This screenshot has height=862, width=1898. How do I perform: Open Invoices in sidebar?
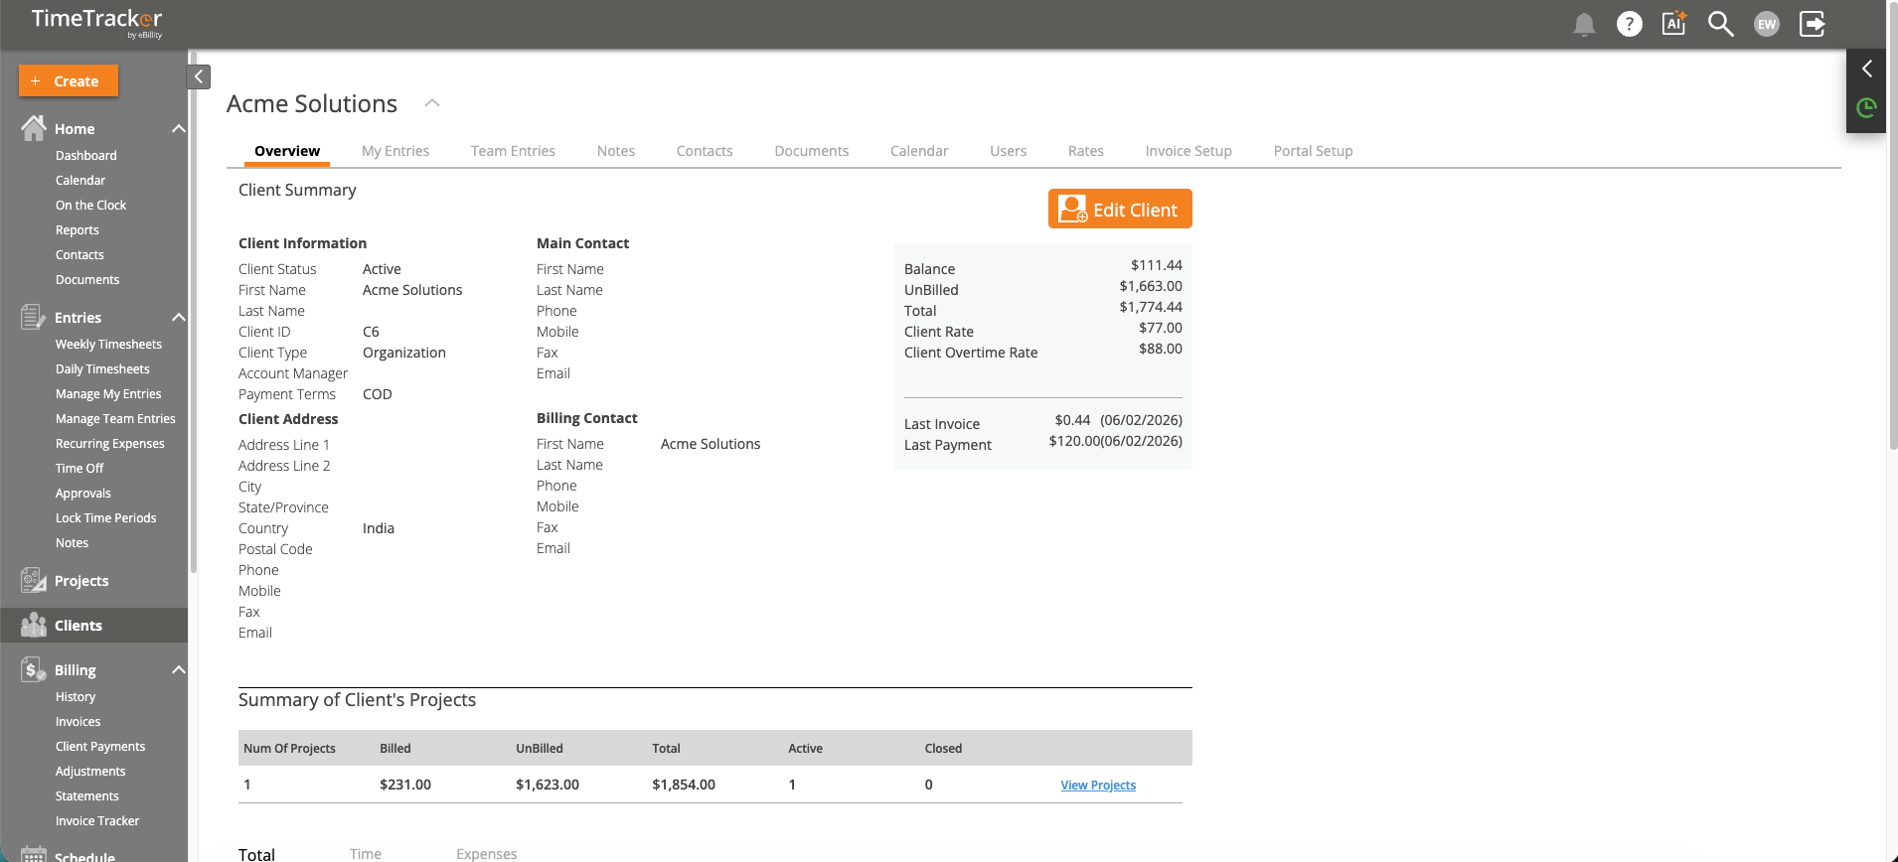(79, 721)
